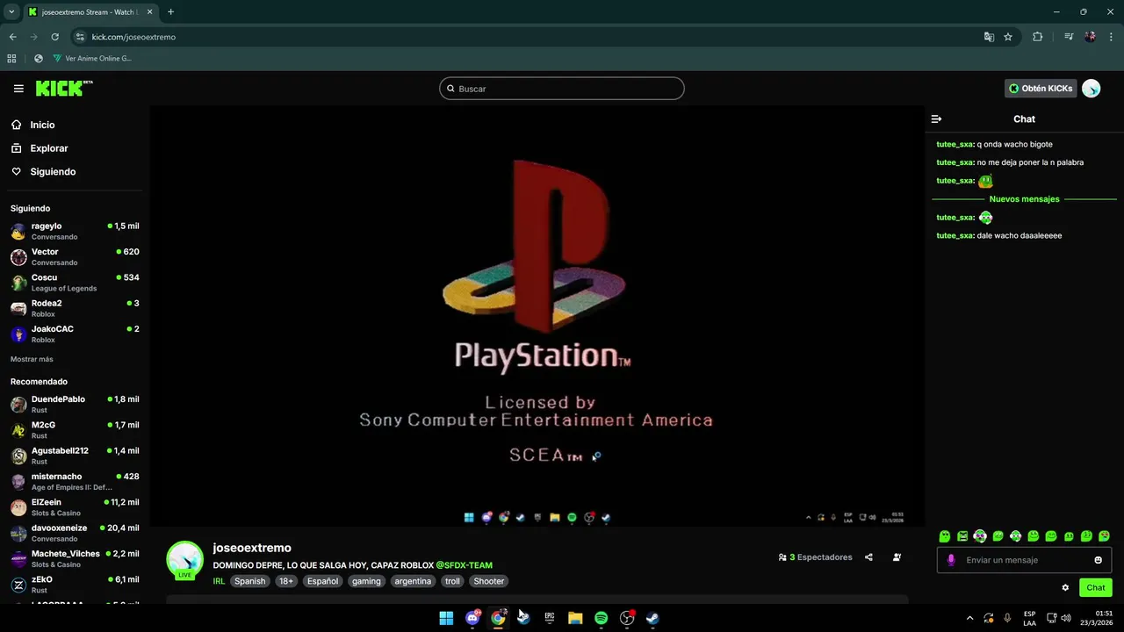Click the Obtén KICKs button
Image resolution: width=1124 pixels, height=632 pixels.
click(1041, 89)
